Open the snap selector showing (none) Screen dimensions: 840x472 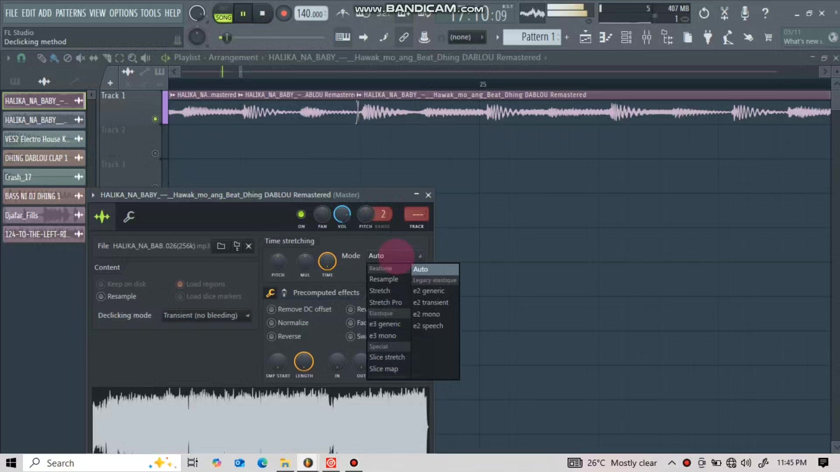click(x=466, y=37)
